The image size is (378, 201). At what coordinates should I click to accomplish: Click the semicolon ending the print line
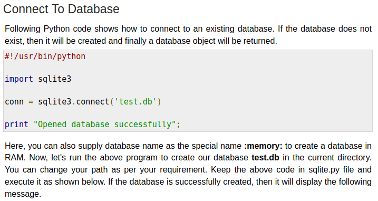click(178, 125)
